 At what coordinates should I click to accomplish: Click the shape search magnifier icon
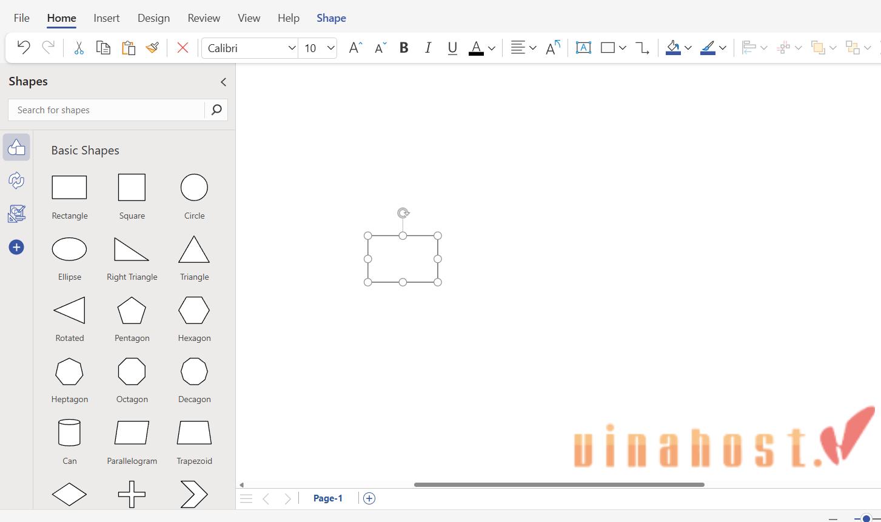coord(216,110)
